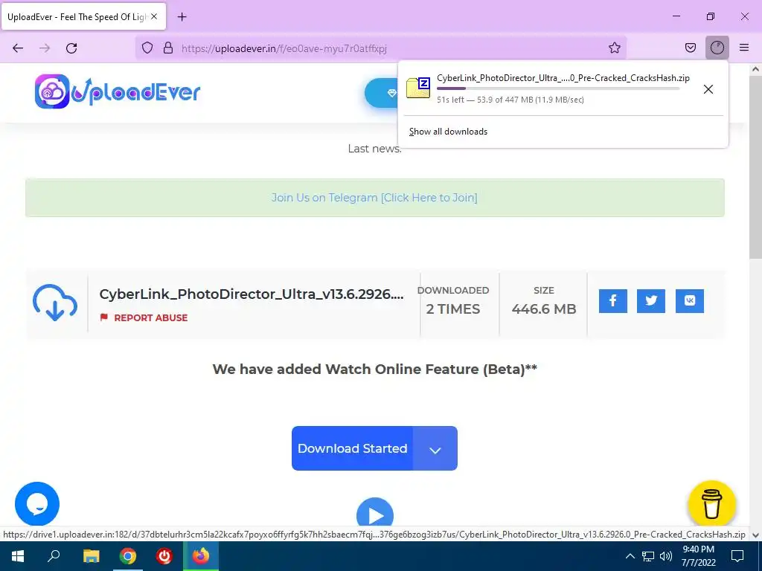The height and width of the screenshot is (571, 762).
Task: Click the blue premium diamond button
Action: coord(382,93)
